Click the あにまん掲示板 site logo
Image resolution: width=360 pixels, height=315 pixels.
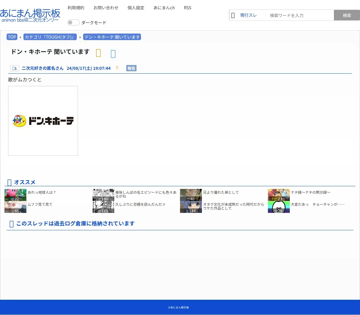(30, 15)
